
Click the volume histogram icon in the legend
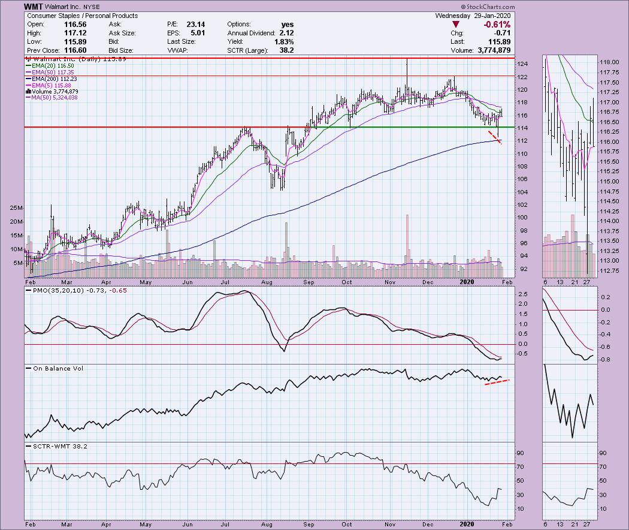pos(29,92)
